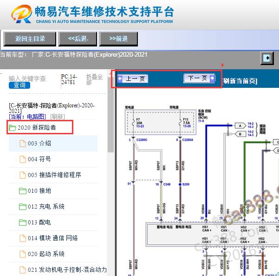Click the 13-23 page reference under F7
The image size is (279, 276).
click(x=140, y=126)
